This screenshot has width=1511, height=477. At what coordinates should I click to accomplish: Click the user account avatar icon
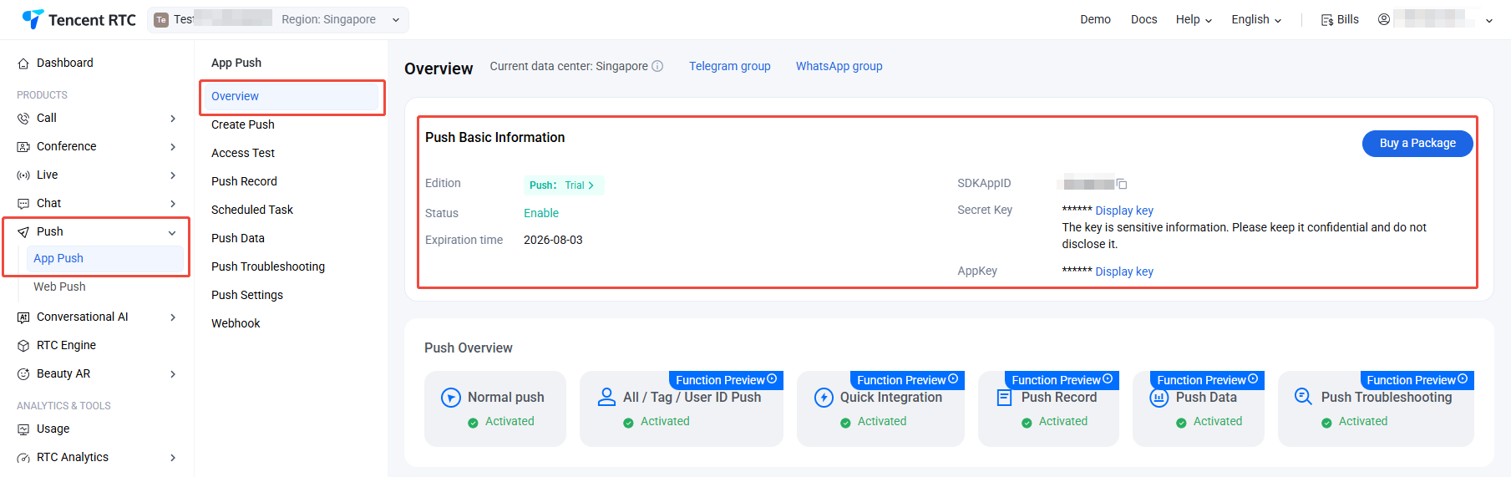(1384, 19)
